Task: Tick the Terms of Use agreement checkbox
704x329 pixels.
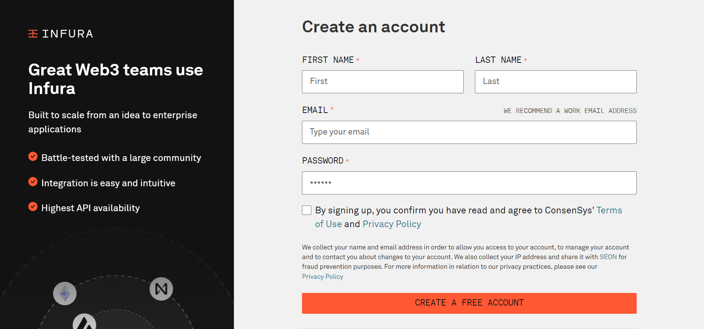Action: pos(306,210)
